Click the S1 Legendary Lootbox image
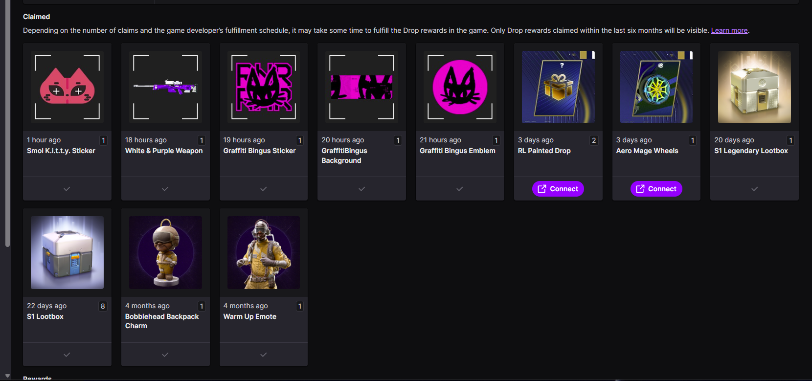The width and height of the screenshot is (812, 381). point(754,87)
